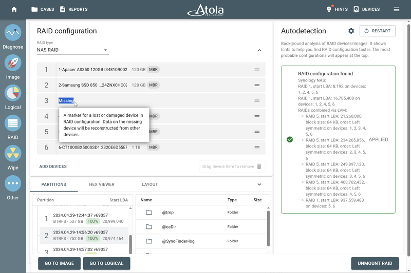The width and height of the screenshot is (411, 273).
Task: Click the CT1000BX500SSD1 device name
Action: [x=93, y=148]
